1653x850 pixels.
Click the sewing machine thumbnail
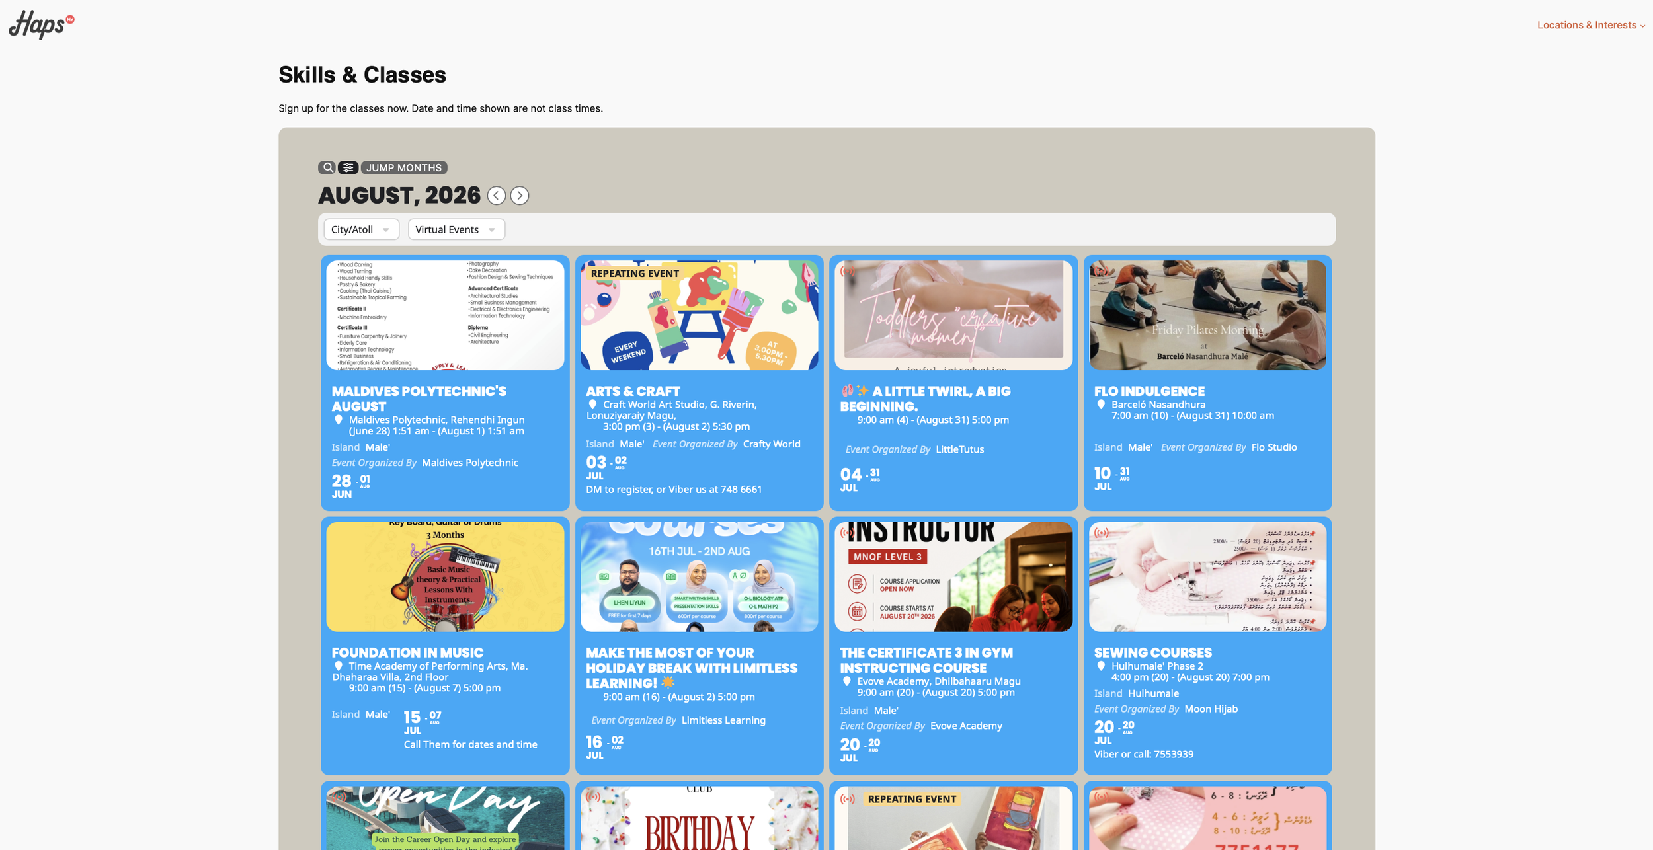coord(1207,577)
